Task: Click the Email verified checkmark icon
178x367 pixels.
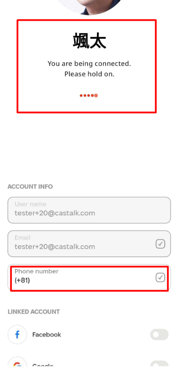Action: pos(160,244)
